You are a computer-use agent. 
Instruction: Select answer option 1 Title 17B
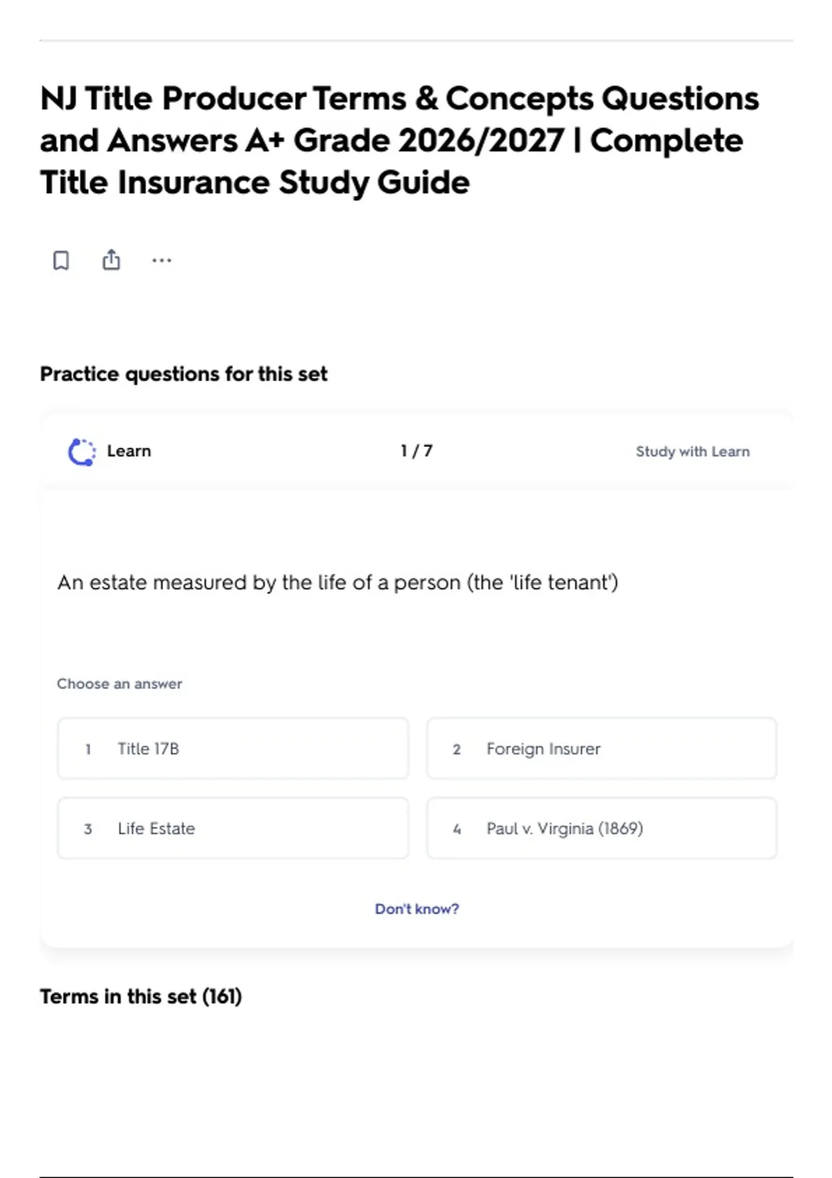point(233,748)
